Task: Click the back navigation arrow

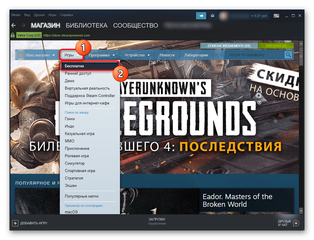Action: click(x=13, y=26)
